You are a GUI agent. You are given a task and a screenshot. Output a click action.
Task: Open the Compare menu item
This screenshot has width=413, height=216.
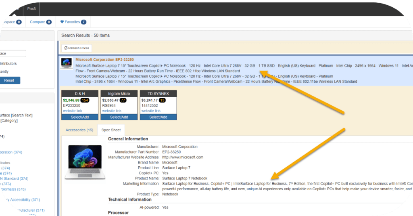[x=38, y=22]
